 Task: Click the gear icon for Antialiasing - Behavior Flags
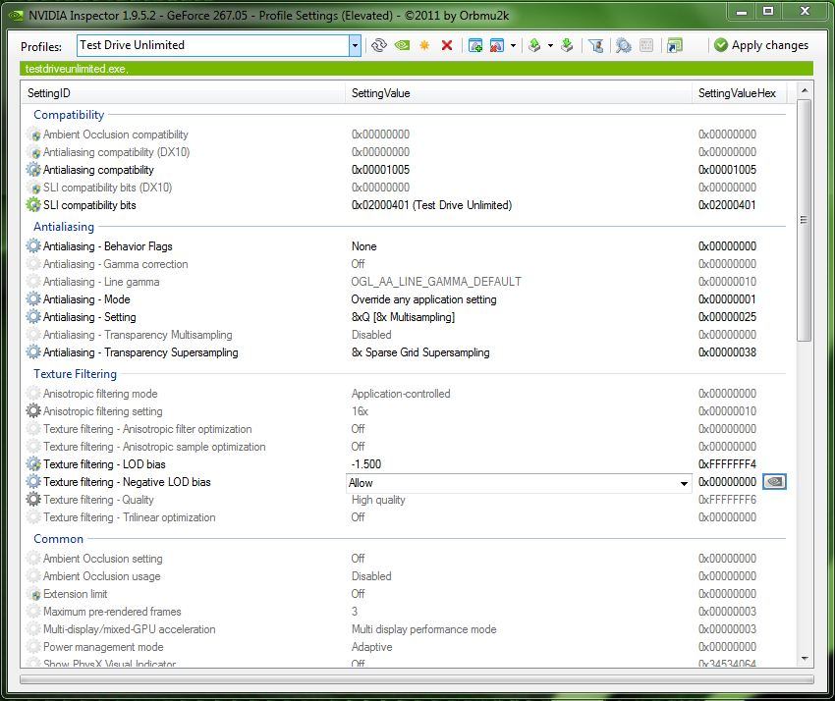(x=33, y=245)
